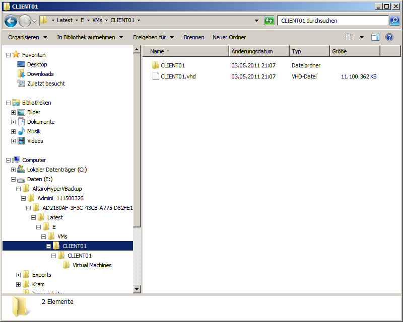Click the Exports folder icon
403x322 pixels.
(x=26, y=275)
